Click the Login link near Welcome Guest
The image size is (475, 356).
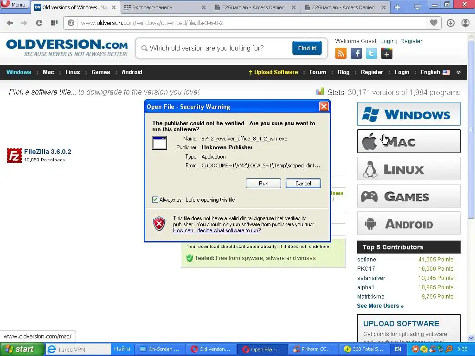pos(387,41)
